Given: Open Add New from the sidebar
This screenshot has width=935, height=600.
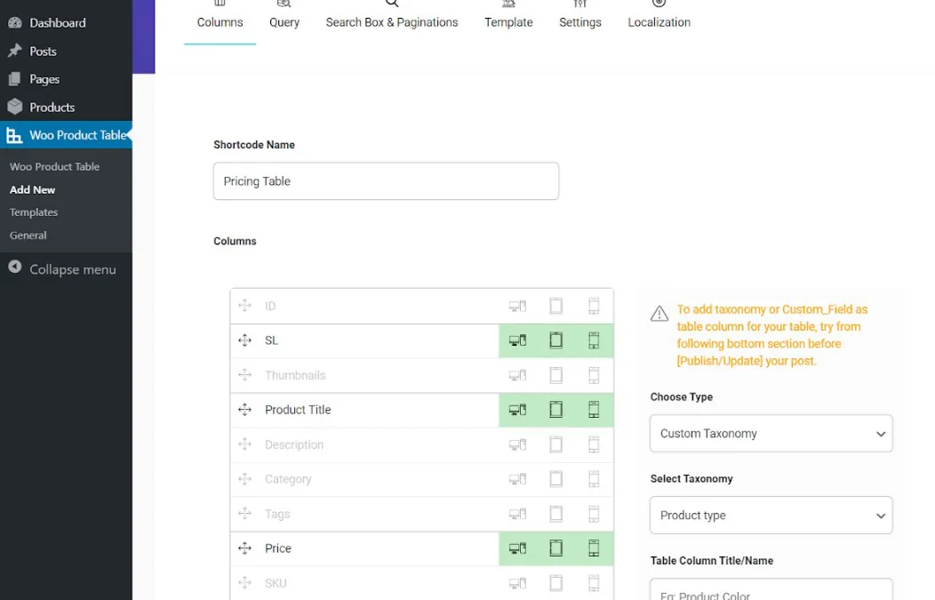Looking at the screenshot, I should (x=32, y=189).
